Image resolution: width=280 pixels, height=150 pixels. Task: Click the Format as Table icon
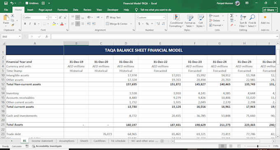tap(190, 18)
